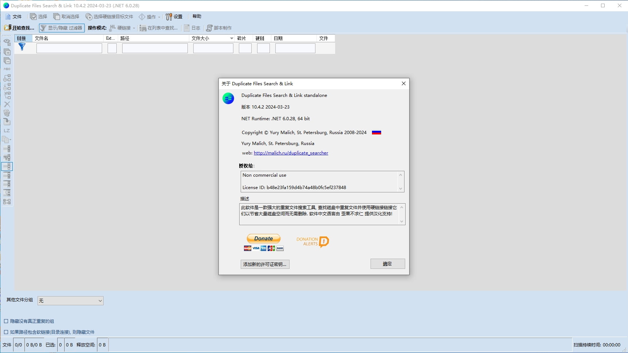Viewport: 628px width, 353px height.
Task: Click the app logo in About dialog
Action: pos(228,98)
